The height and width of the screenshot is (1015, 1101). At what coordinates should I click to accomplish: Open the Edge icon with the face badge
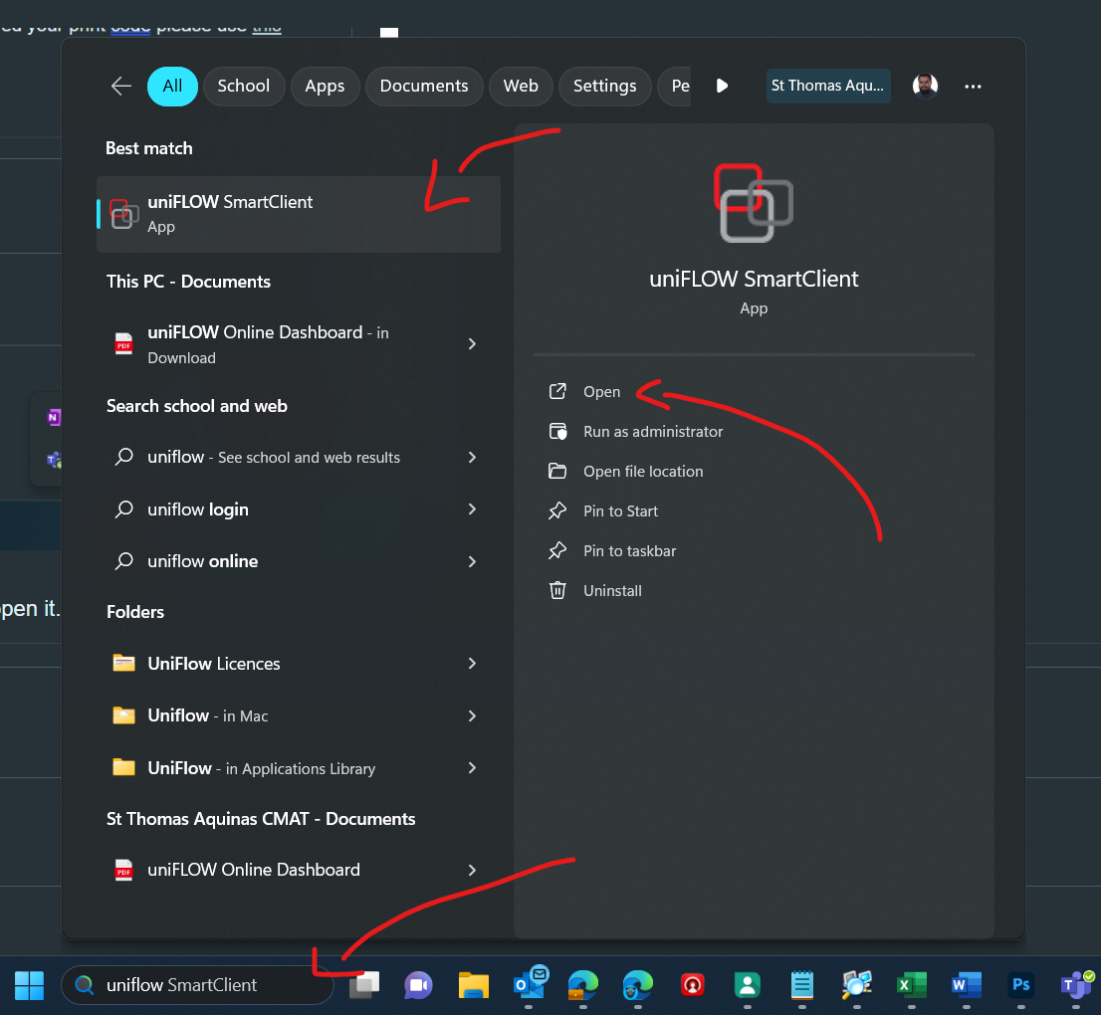(637, 985)
